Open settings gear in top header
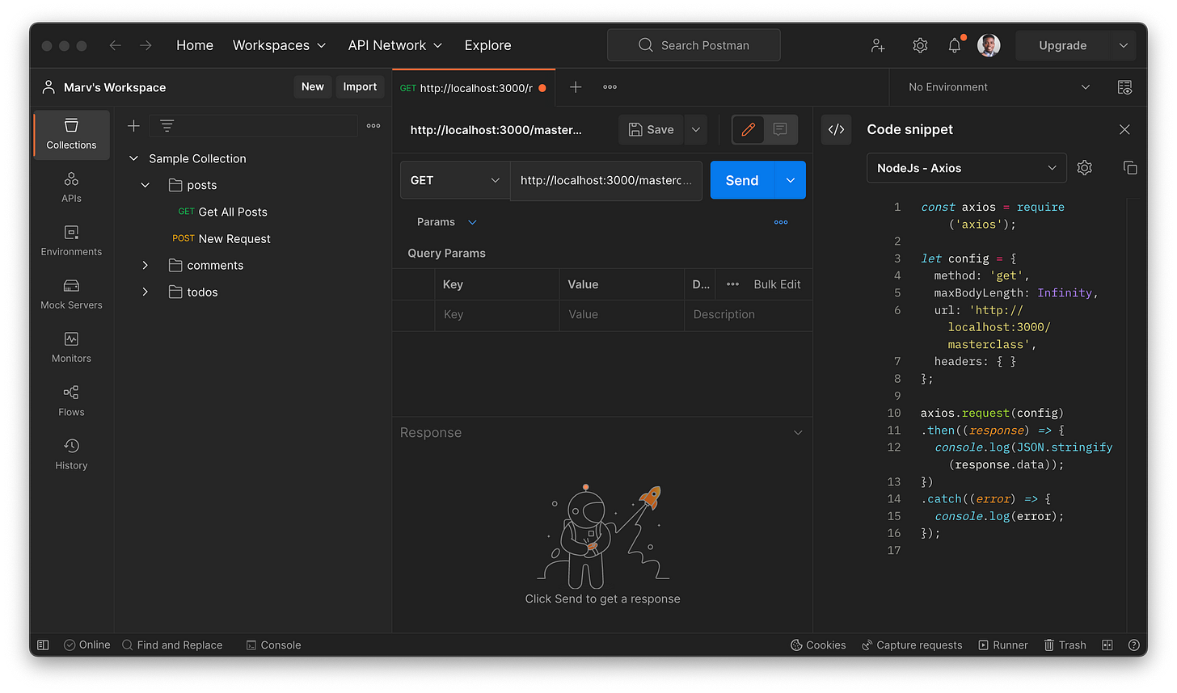The image size is (1177, 693). [920, 46]
